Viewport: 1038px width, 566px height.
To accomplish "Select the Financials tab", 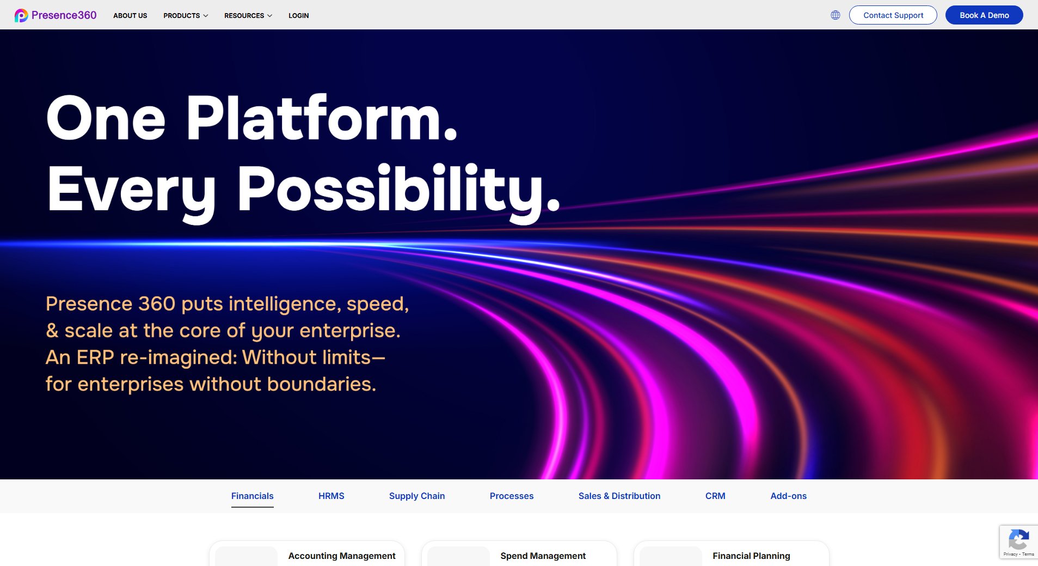I will click(252, 496).
